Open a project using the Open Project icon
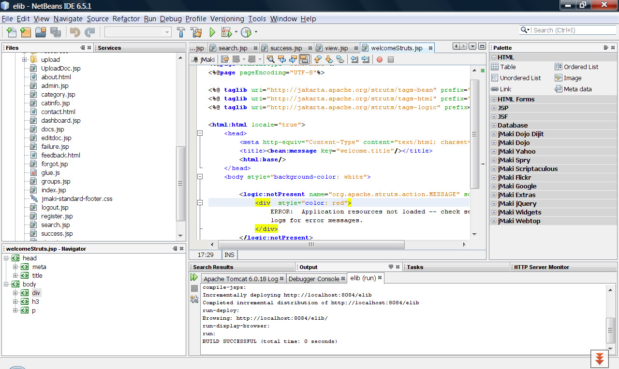The image size is (619, 369). point(41,32)
